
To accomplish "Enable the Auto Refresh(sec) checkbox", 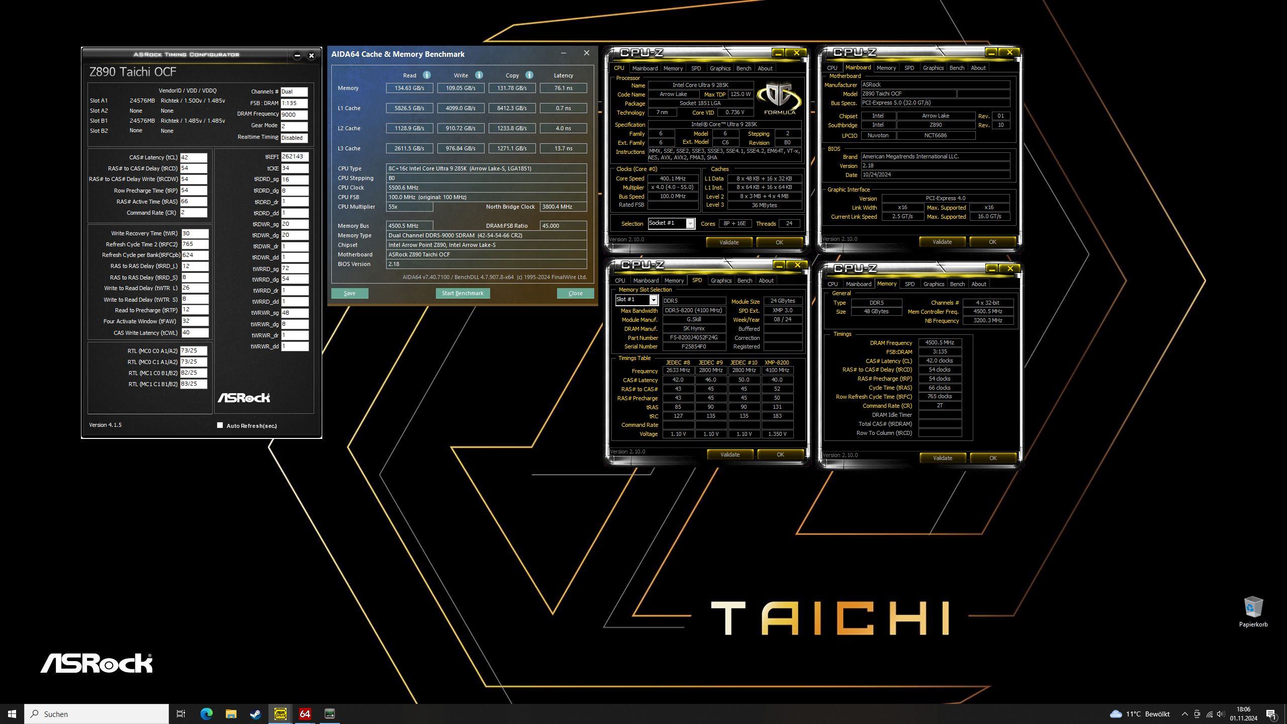I will coord(220,425).
